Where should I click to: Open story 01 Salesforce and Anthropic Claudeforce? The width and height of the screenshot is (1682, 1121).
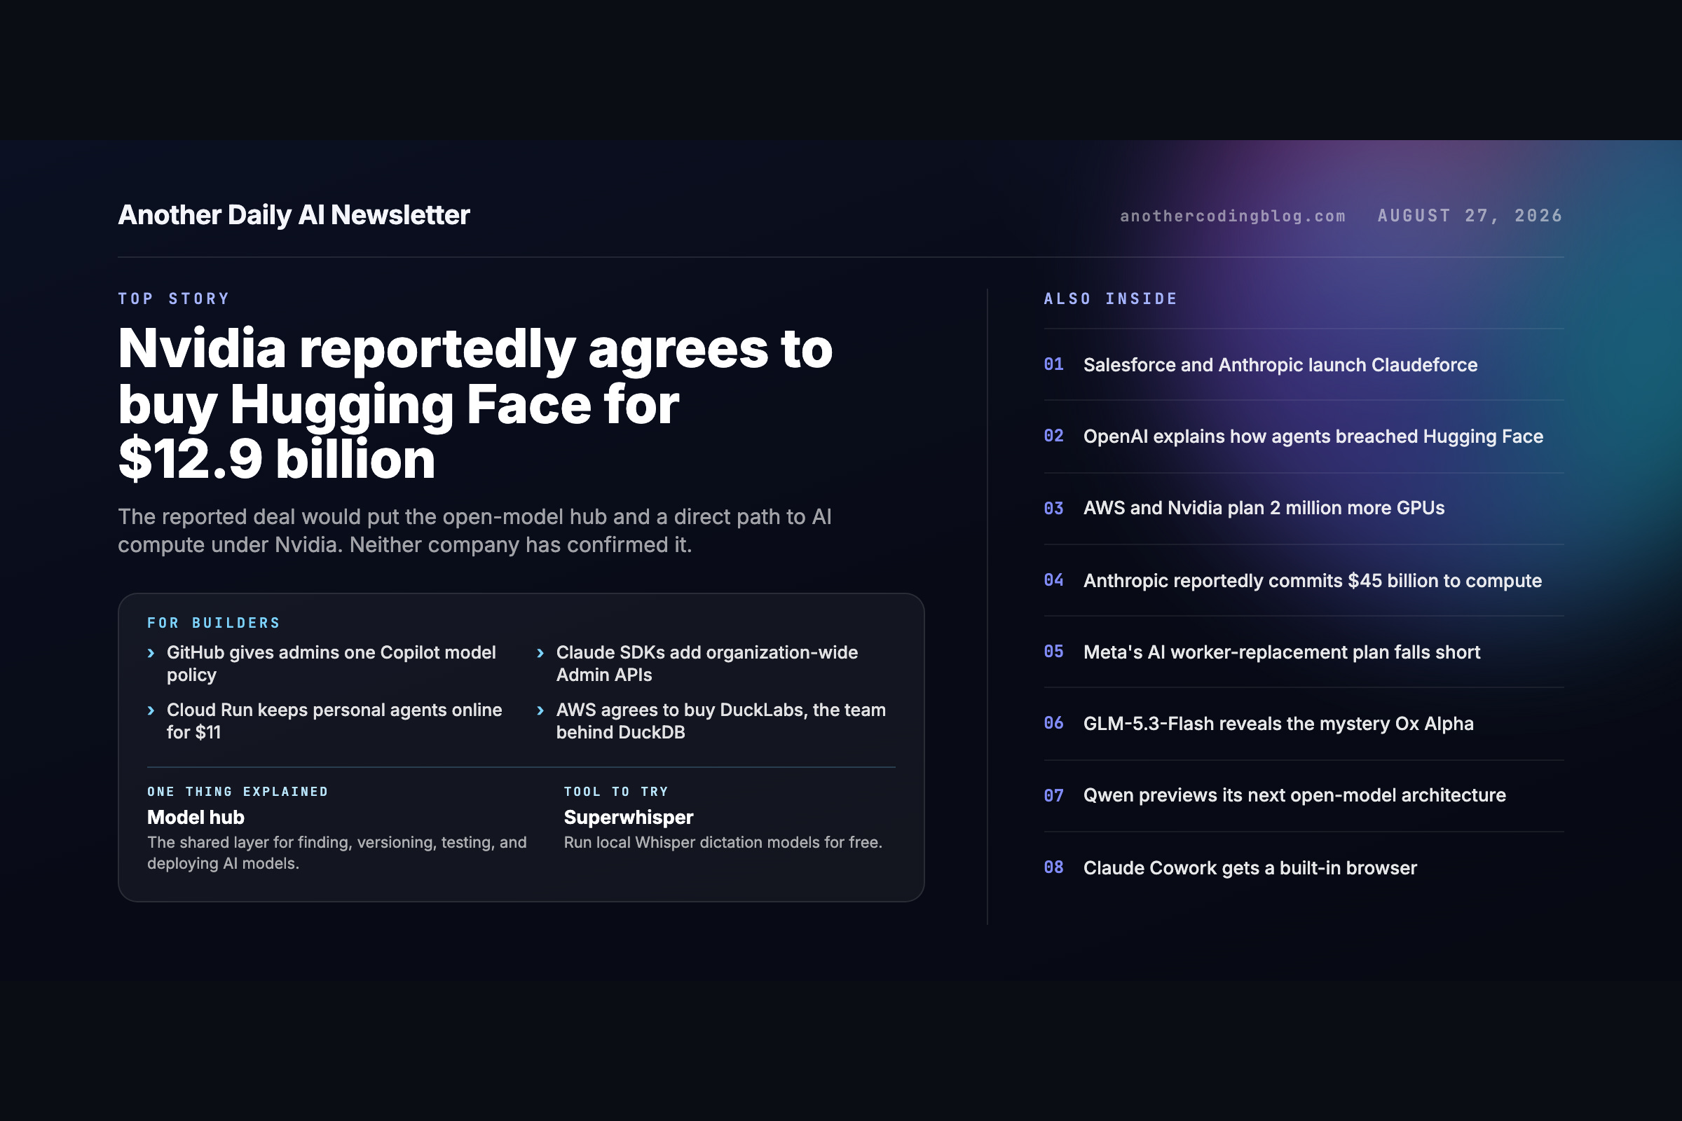pos(1304,364)
